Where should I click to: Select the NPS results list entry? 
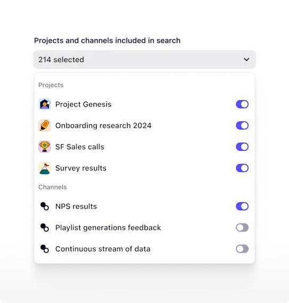pos(143,206)
